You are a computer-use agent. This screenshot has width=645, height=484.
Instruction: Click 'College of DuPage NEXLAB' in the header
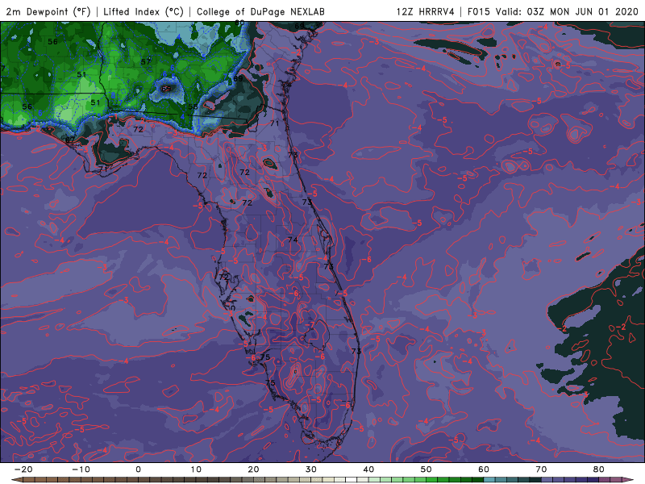260,11
